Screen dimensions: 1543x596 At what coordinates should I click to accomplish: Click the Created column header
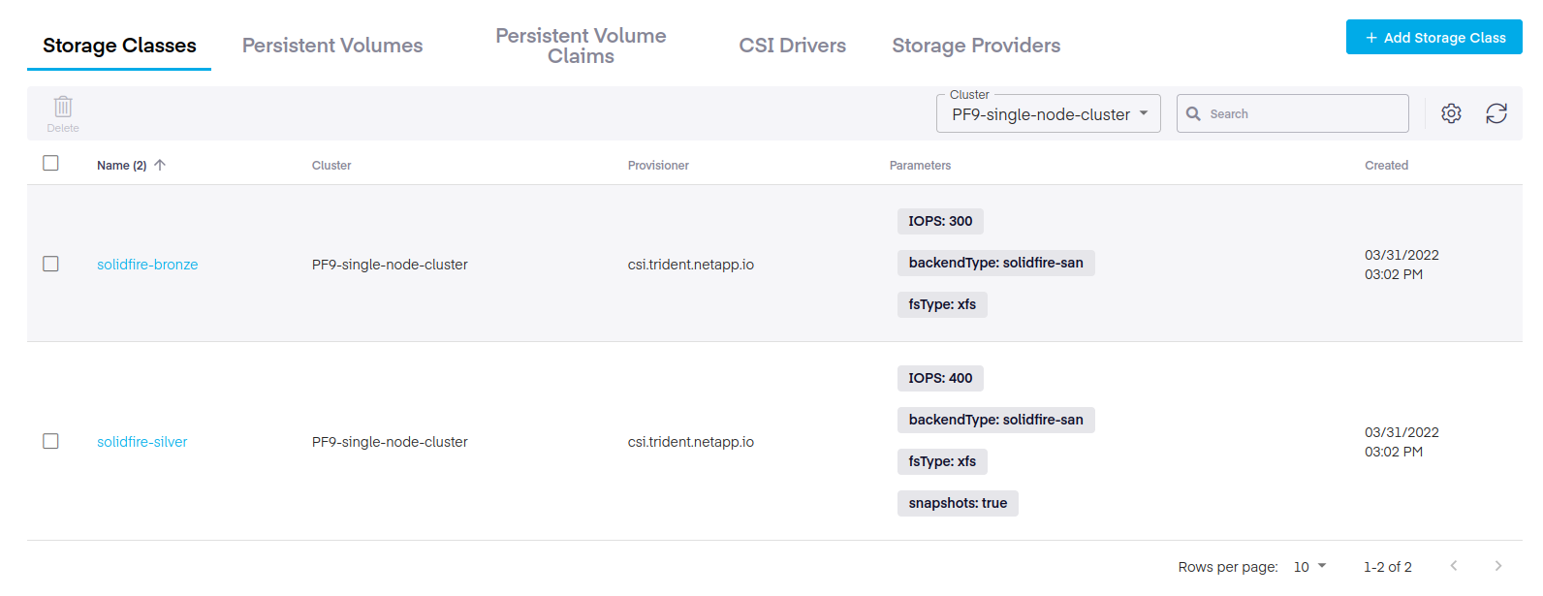click(x=1386, y=166)
